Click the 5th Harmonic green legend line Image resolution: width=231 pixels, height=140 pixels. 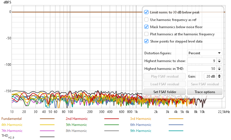[111, 125]
